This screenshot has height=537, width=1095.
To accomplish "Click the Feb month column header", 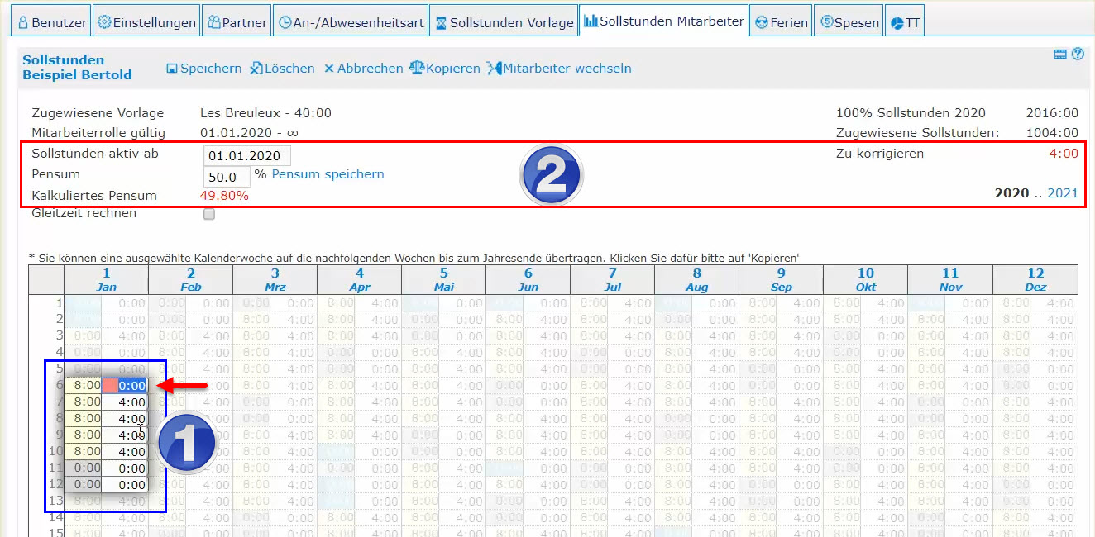I will click(191, 280).
